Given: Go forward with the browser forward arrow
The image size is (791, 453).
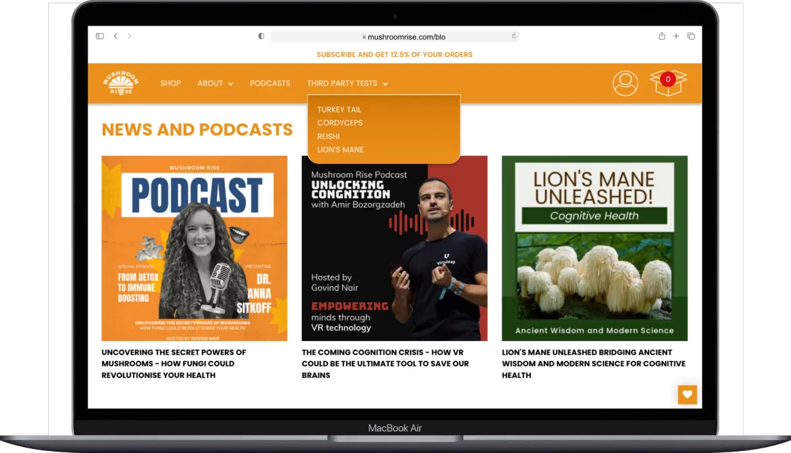Looking at the screenshot, I should tap(129, 36).
